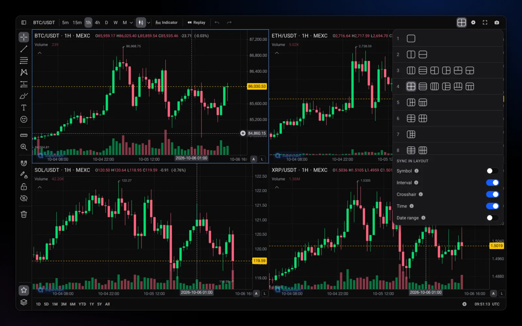Open the layout selector button
Image resolution: width=522 pixels, height=326 pixels.
[x=461, y=22]
